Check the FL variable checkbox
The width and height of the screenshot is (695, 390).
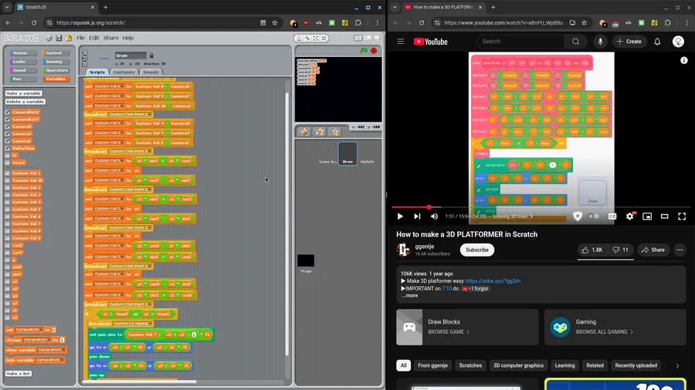(x=7, y=155)
